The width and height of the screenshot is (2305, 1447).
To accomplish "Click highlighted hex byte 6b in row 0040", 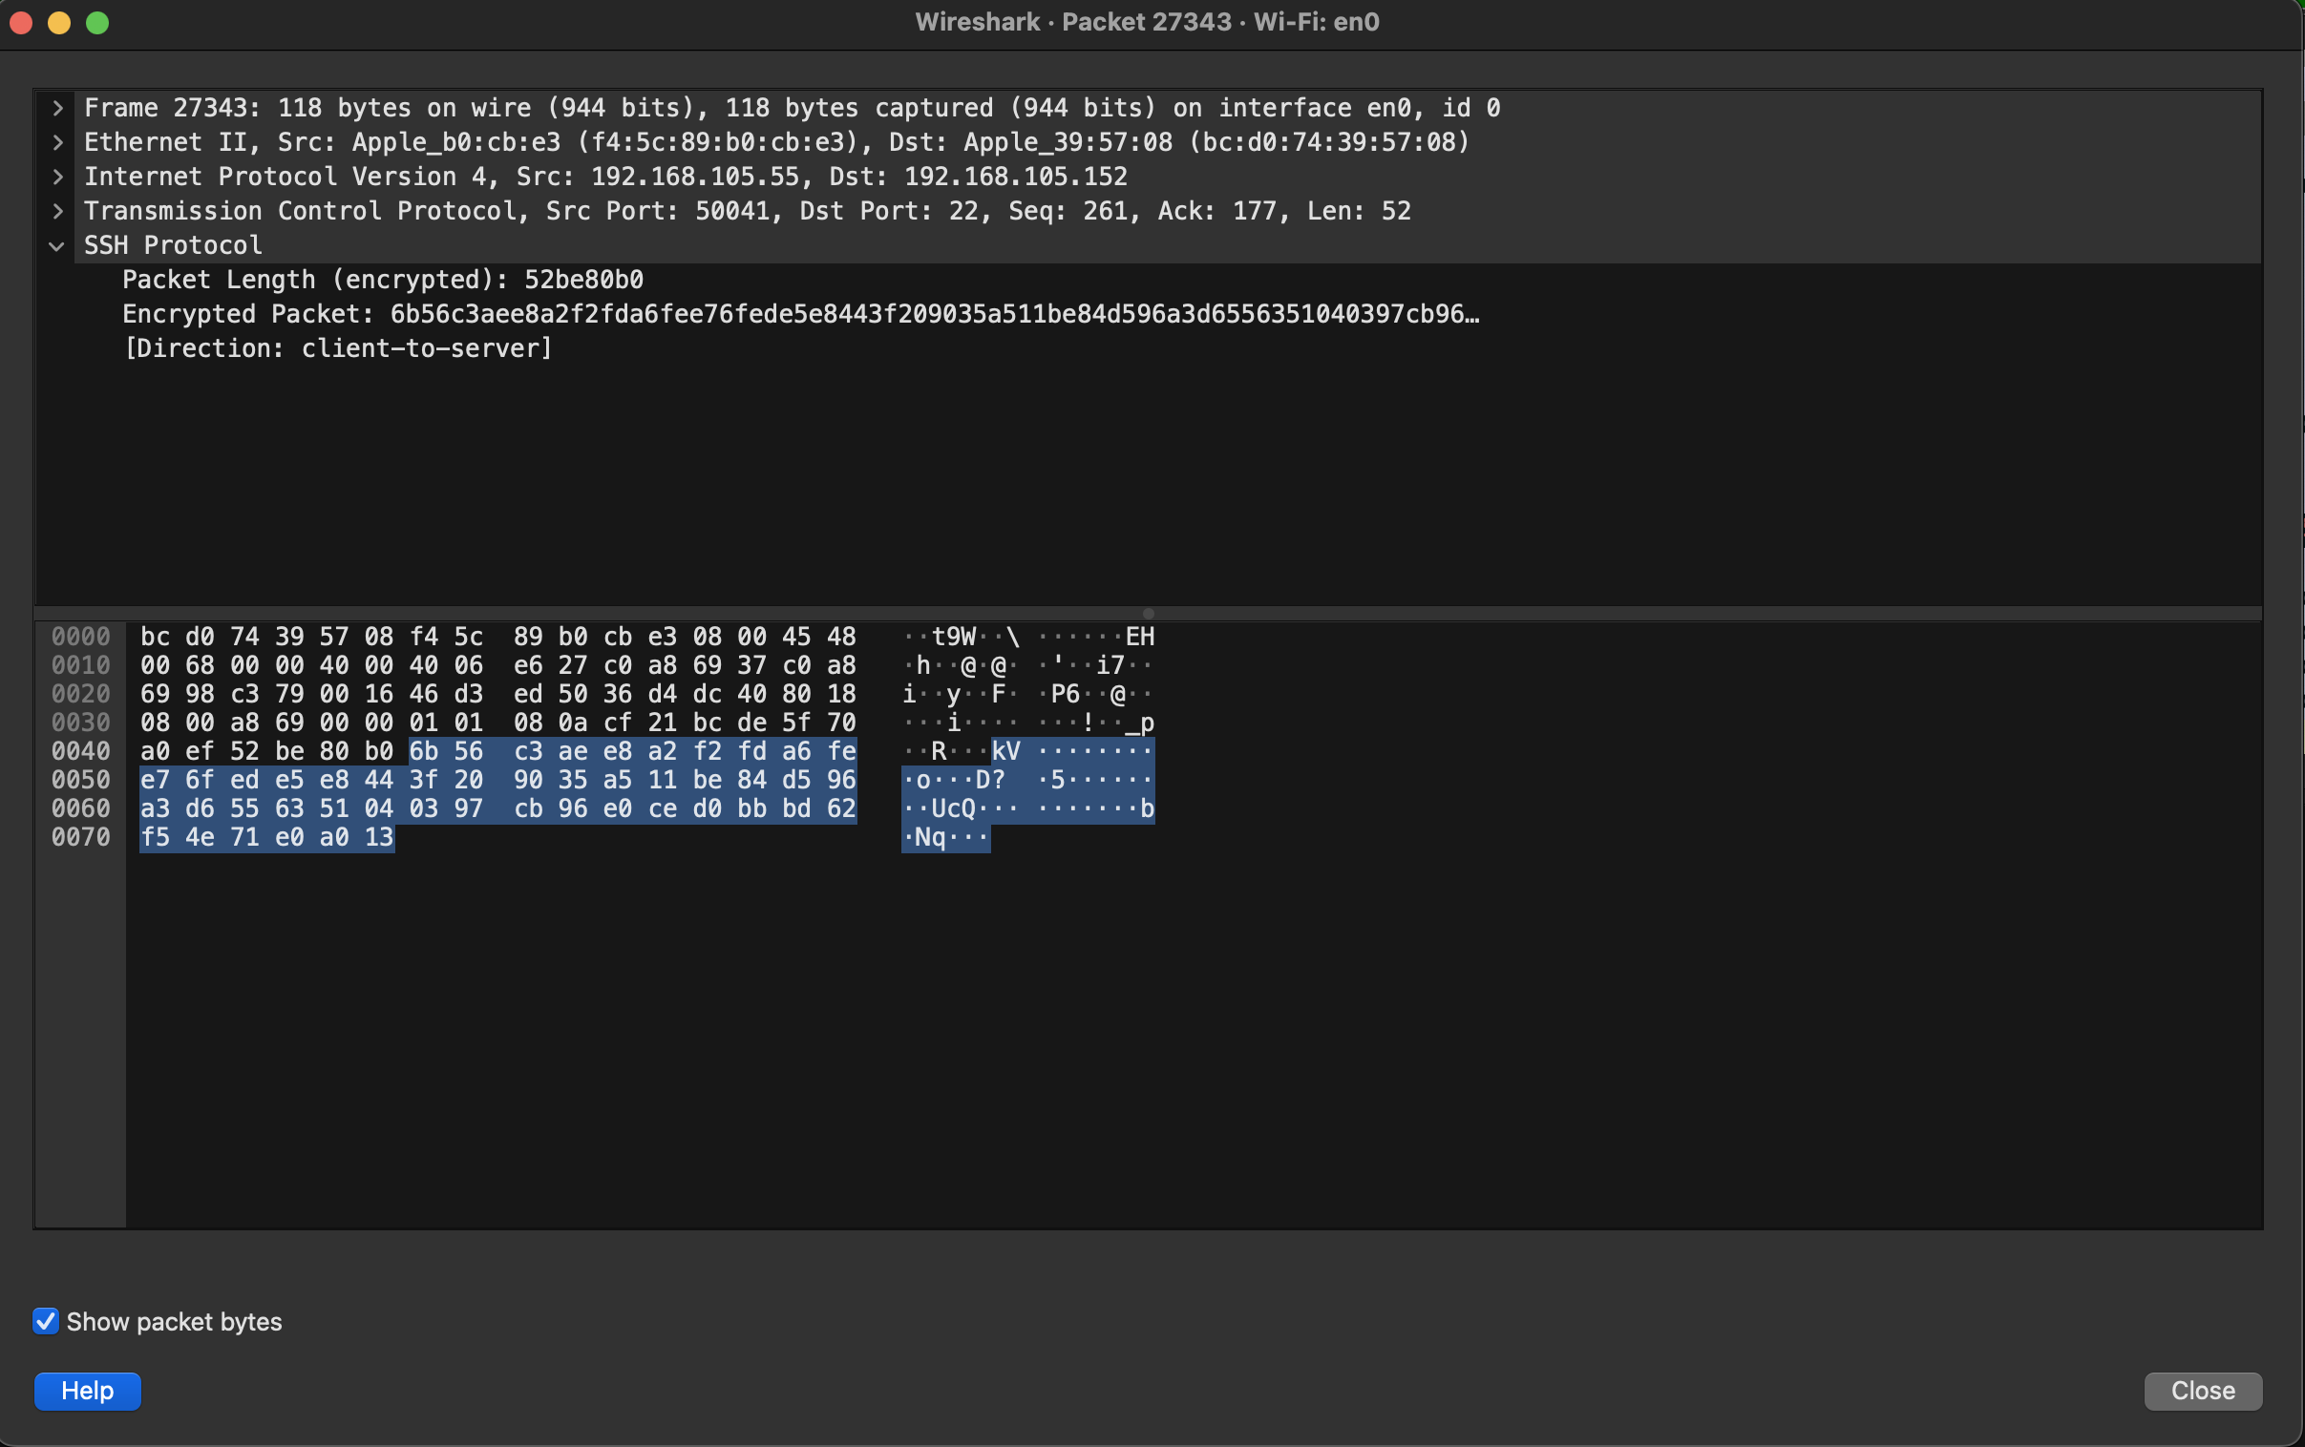I will click(x=423, y=751).
